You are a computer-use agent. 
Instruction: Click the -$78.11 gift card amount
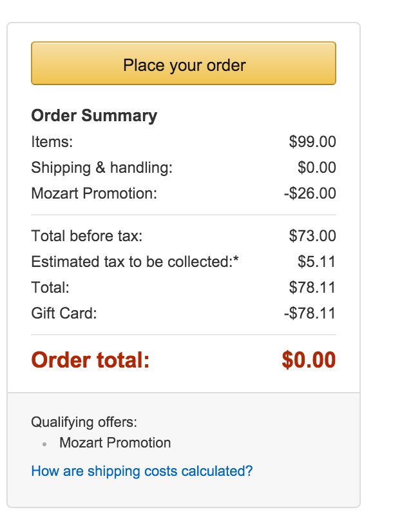pyautogui.click(x=310, y=313)
